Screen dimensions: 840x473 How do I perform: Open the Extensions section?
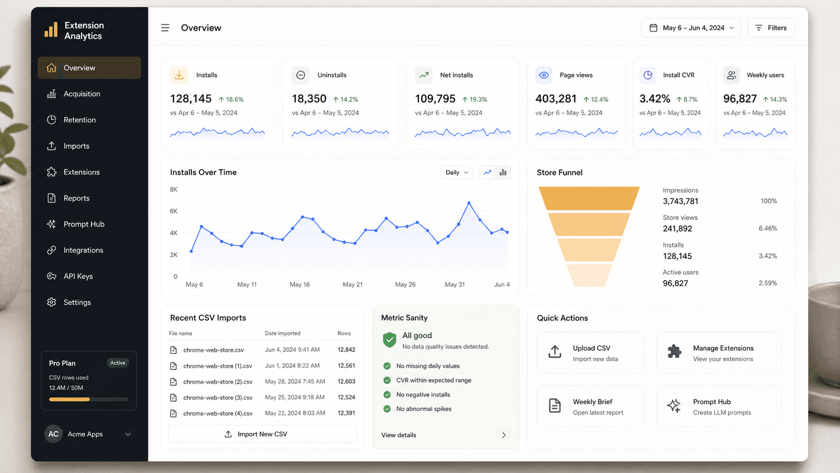tap(89, 172)
